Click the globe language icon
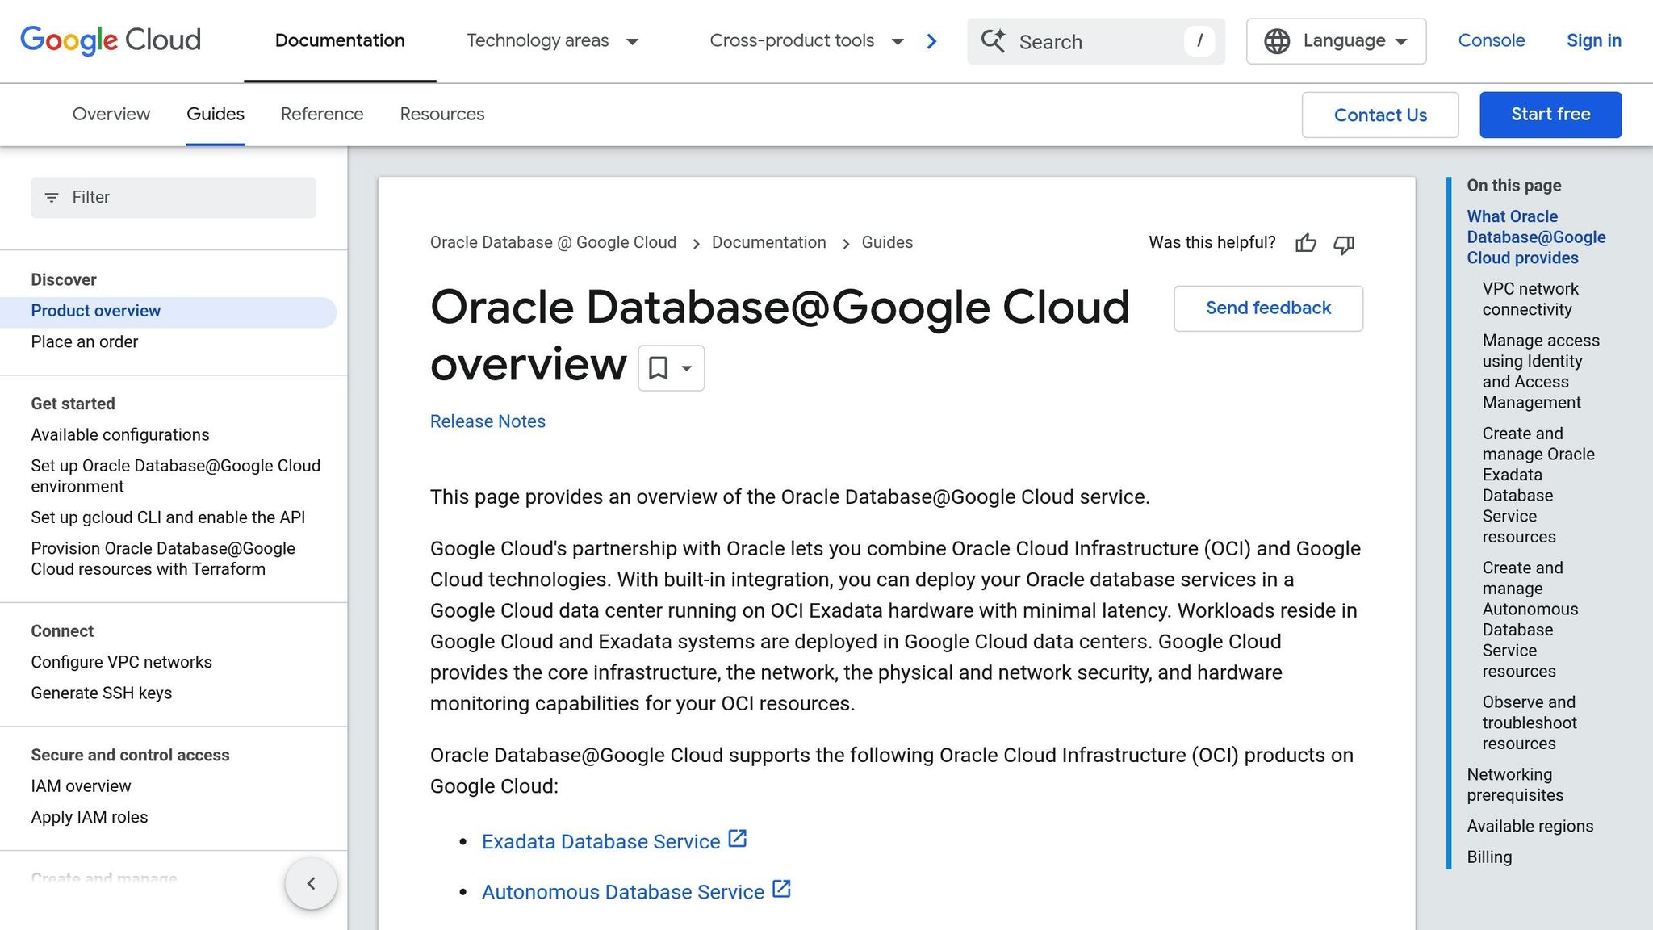Image resolution: width=1653 pixels, height=930 pixels. (x=1278, y=40)
